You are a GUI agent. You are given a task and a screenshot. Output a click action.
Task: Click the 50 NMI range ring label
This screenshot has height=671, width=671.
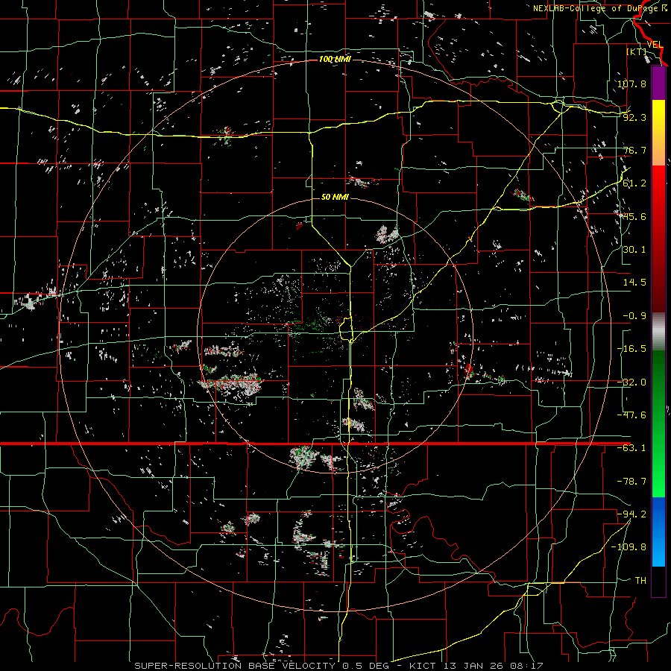pyautogui.click(x=335, y=197)
